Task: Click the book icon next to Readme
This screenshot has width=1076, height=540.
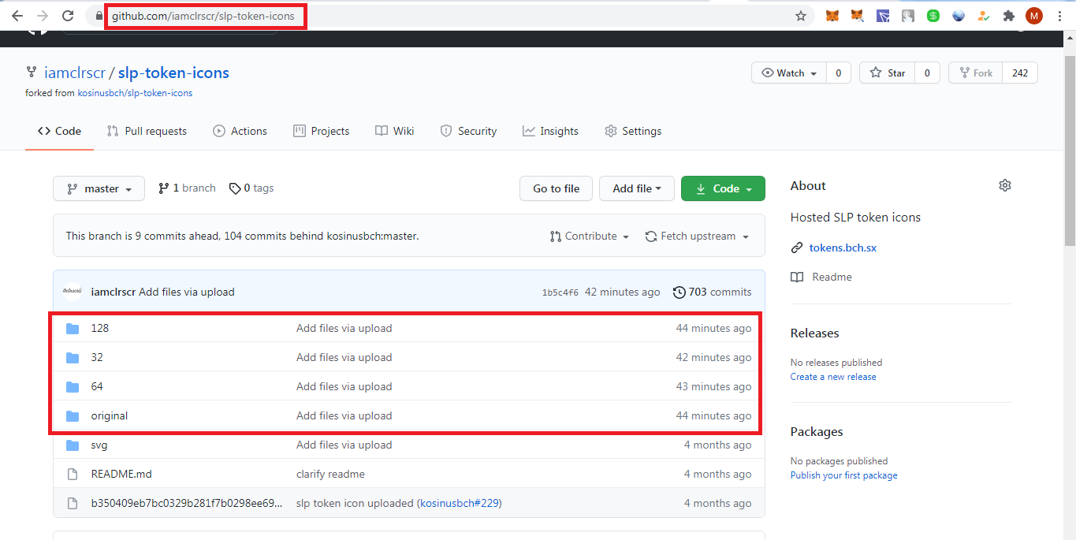Action: pos(797,277)
